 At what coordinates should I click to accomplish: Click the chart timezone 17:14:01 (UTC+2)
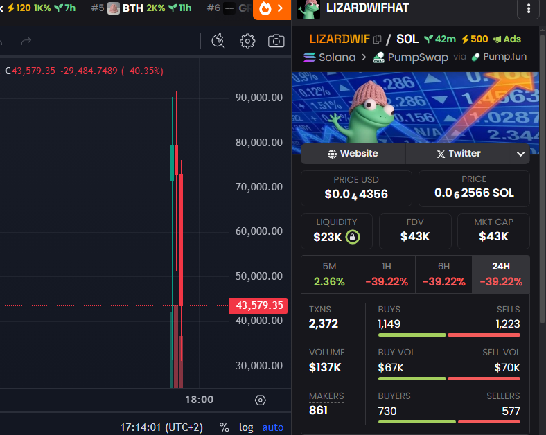(x=161, y=427)
